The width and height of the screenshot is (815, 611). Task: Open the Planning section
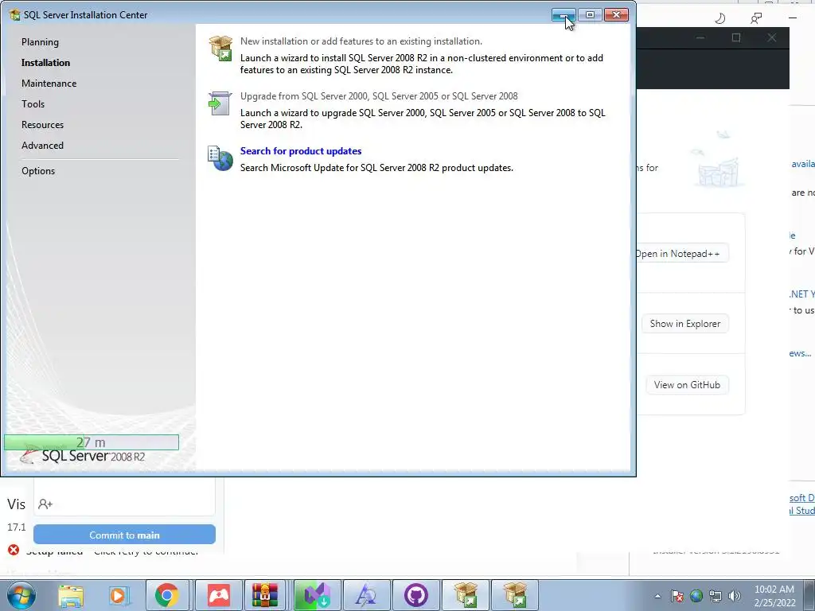click(40, 42)
